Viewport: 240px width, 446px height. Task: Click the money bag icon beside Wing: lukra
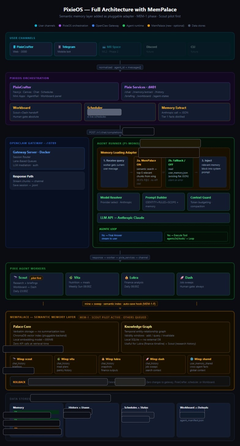point(103,359)
